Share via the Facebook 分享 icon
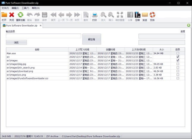This screenshot has width=192, height=139. (130, 15)
